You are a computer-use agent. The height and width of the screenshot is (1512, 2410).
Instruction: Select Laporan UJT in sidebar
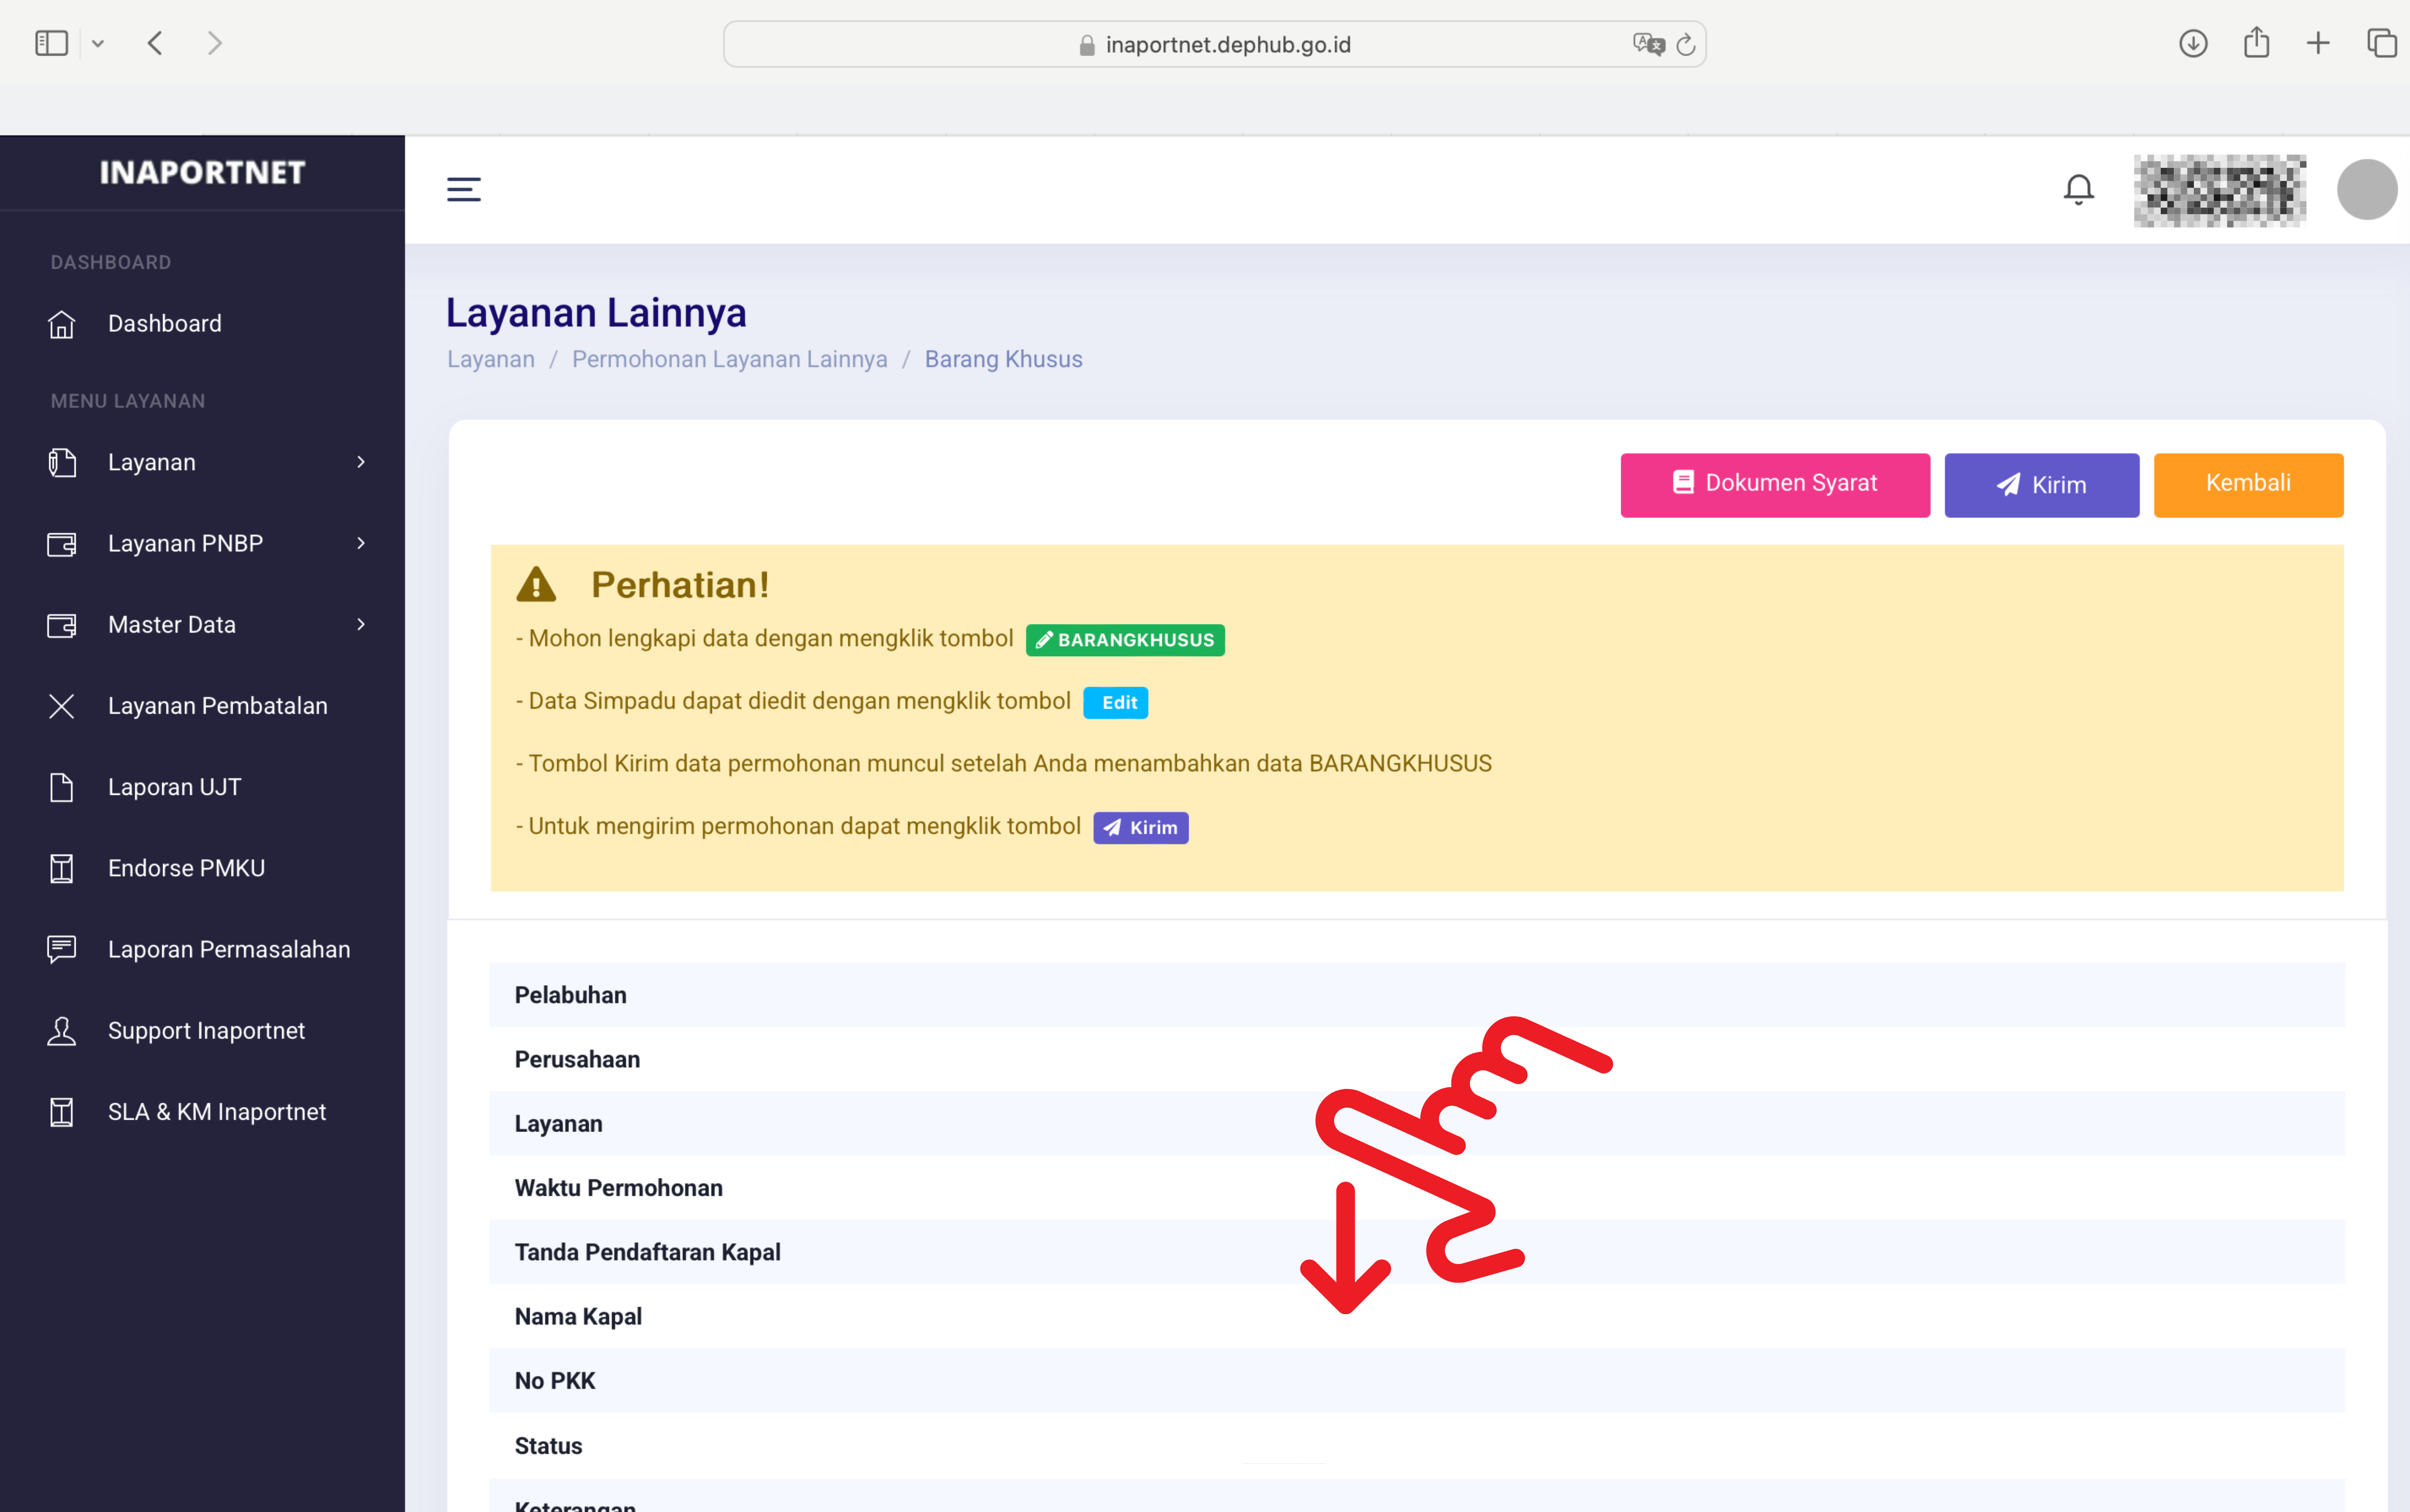point(174,787)
